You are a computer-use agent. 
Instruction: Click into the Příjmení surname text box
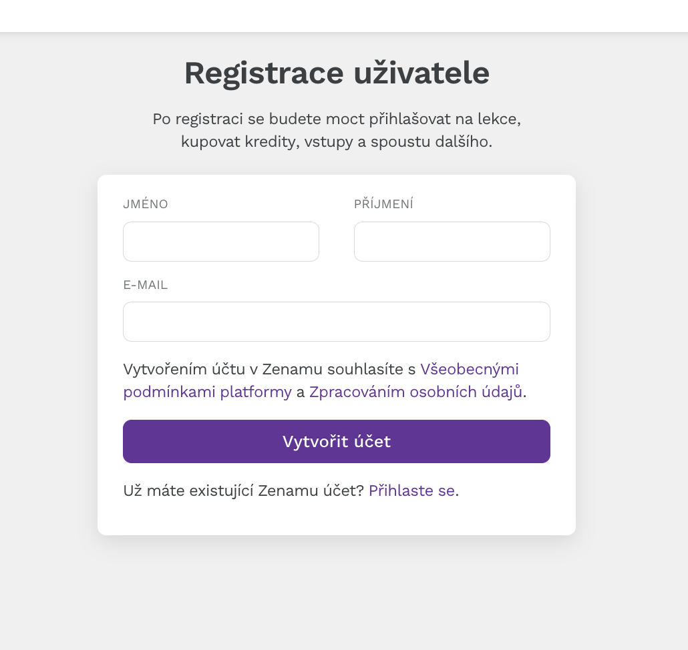(452, 242)
